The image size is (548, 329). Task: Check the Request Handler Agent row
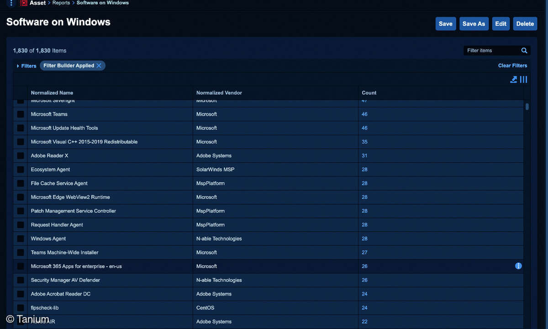21,225
